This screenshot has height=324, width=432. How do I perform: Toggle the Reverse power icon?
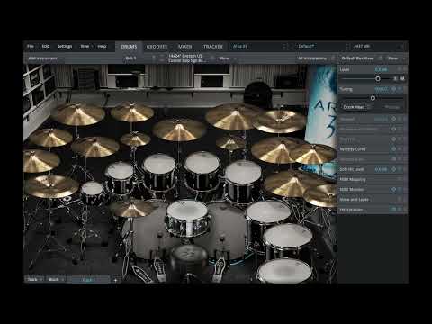tap(394, 119)
